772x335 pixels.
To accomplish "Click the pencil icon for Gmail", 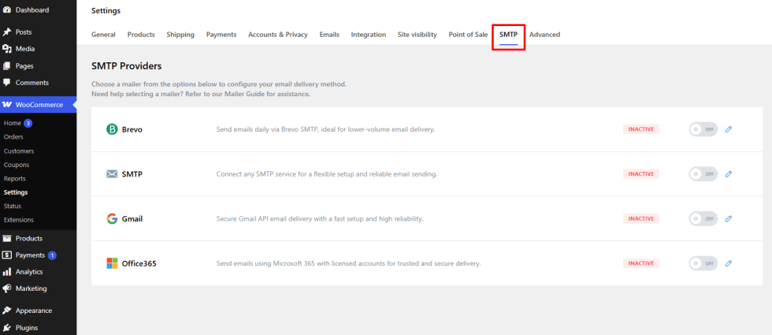I will coord(729,218).
